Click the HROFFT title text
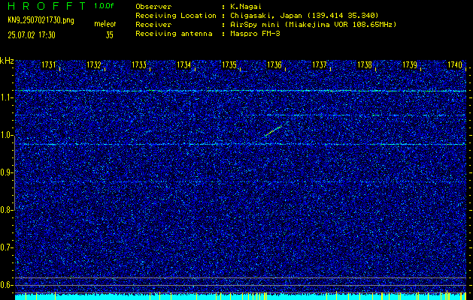The image size is (473, 300). (x=47, y=6)
